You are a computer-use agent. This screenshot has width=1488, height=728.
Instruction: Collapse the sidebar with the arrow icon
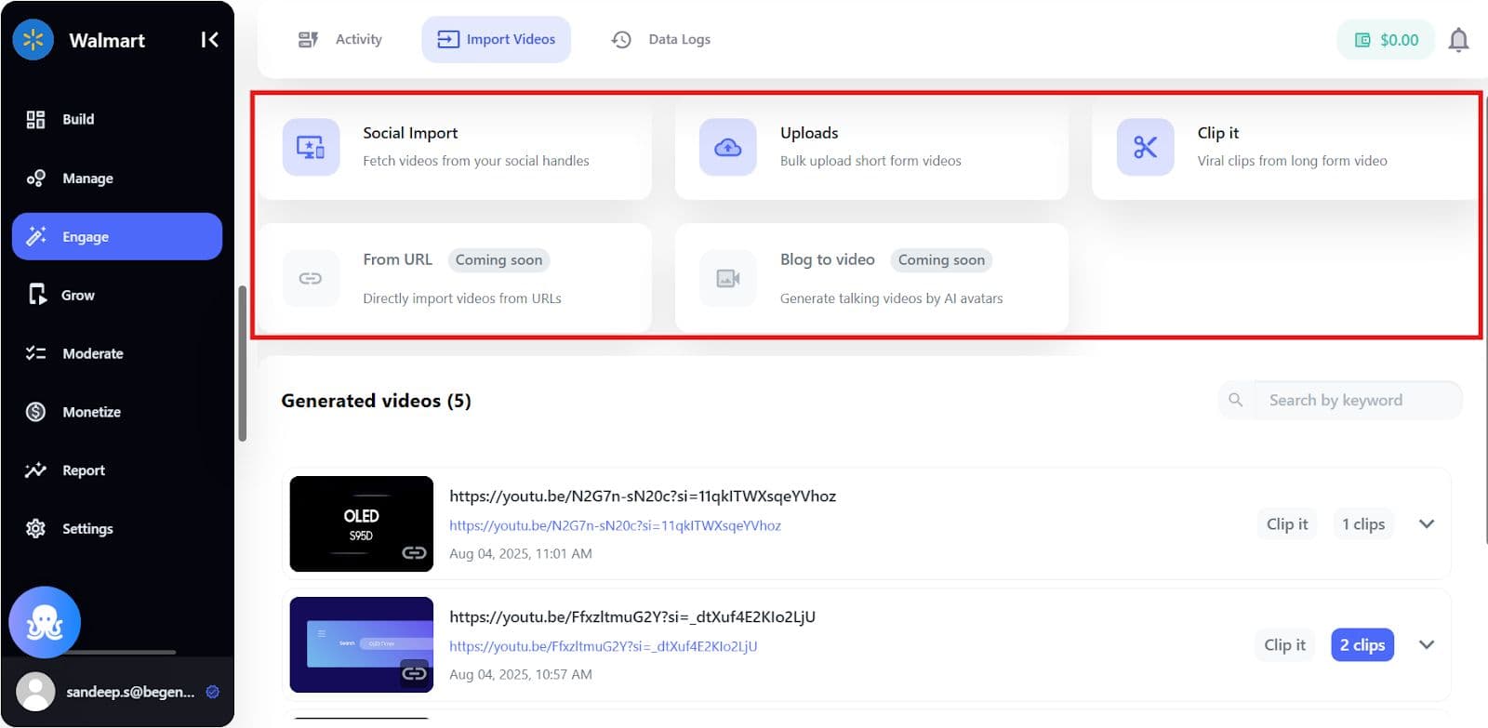point(209,40)
